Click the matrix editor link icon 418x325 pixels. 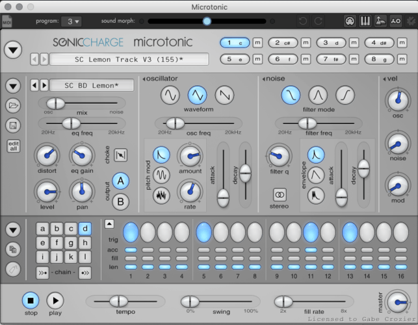pyautogui.click(x=396, y=21)
